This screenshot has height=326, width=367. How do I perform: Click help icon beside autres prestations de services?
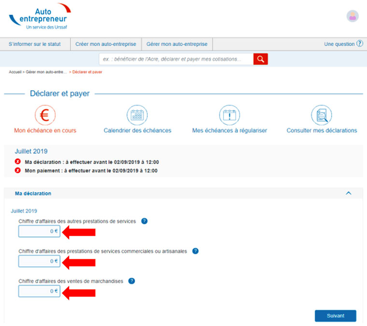point(144,221)
